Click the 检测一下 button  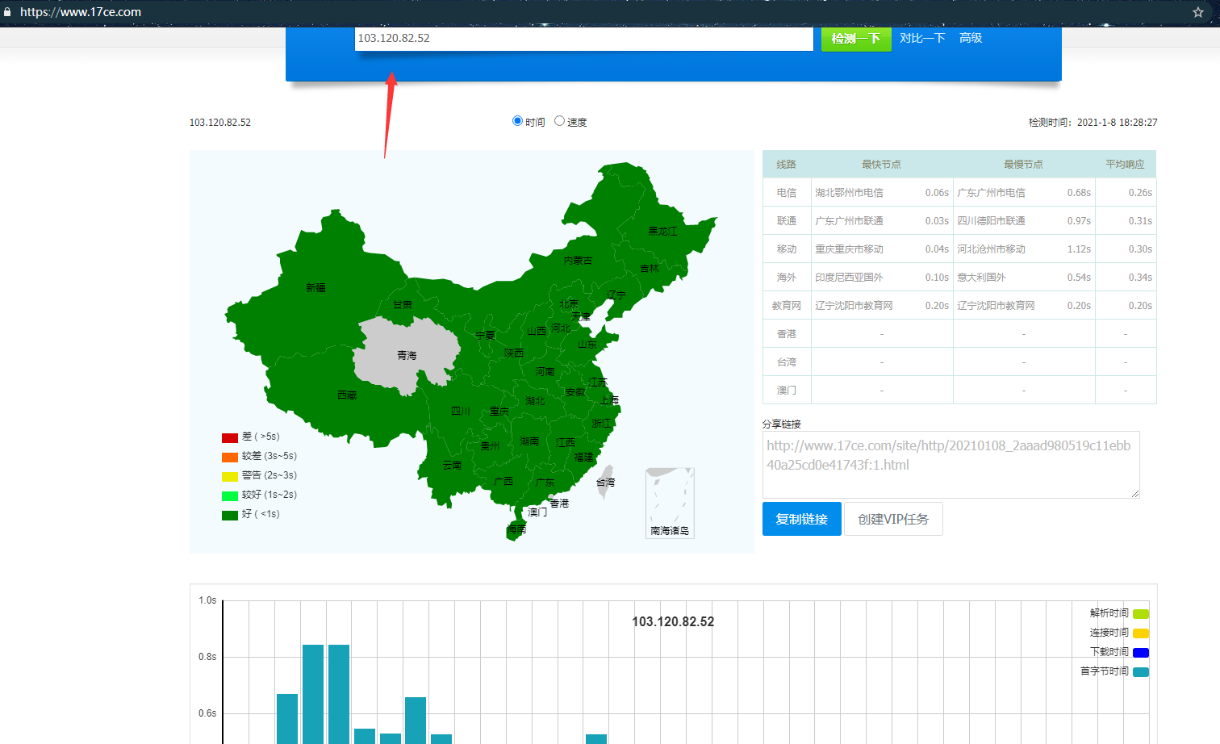tap(855, 38)
